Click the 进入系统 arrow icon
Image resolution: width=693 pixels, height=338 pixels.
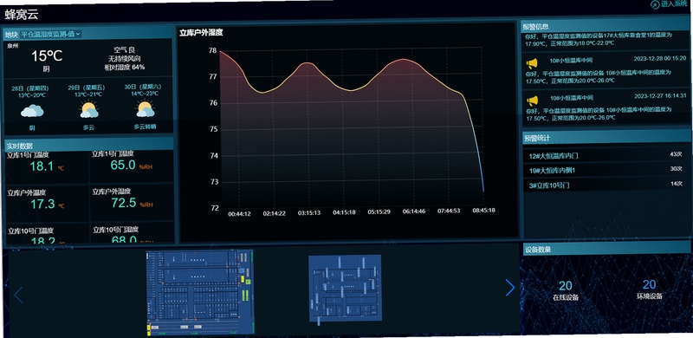655,4
